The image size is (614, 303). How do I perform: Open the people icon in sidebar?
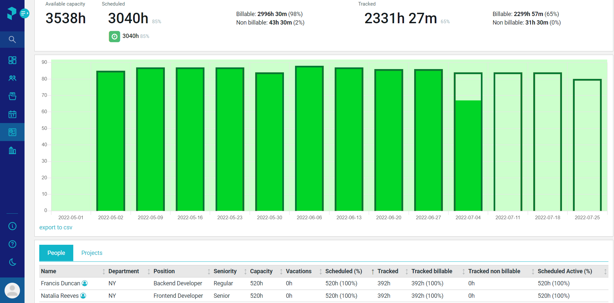pyautogui.click(x=12, y=78)
